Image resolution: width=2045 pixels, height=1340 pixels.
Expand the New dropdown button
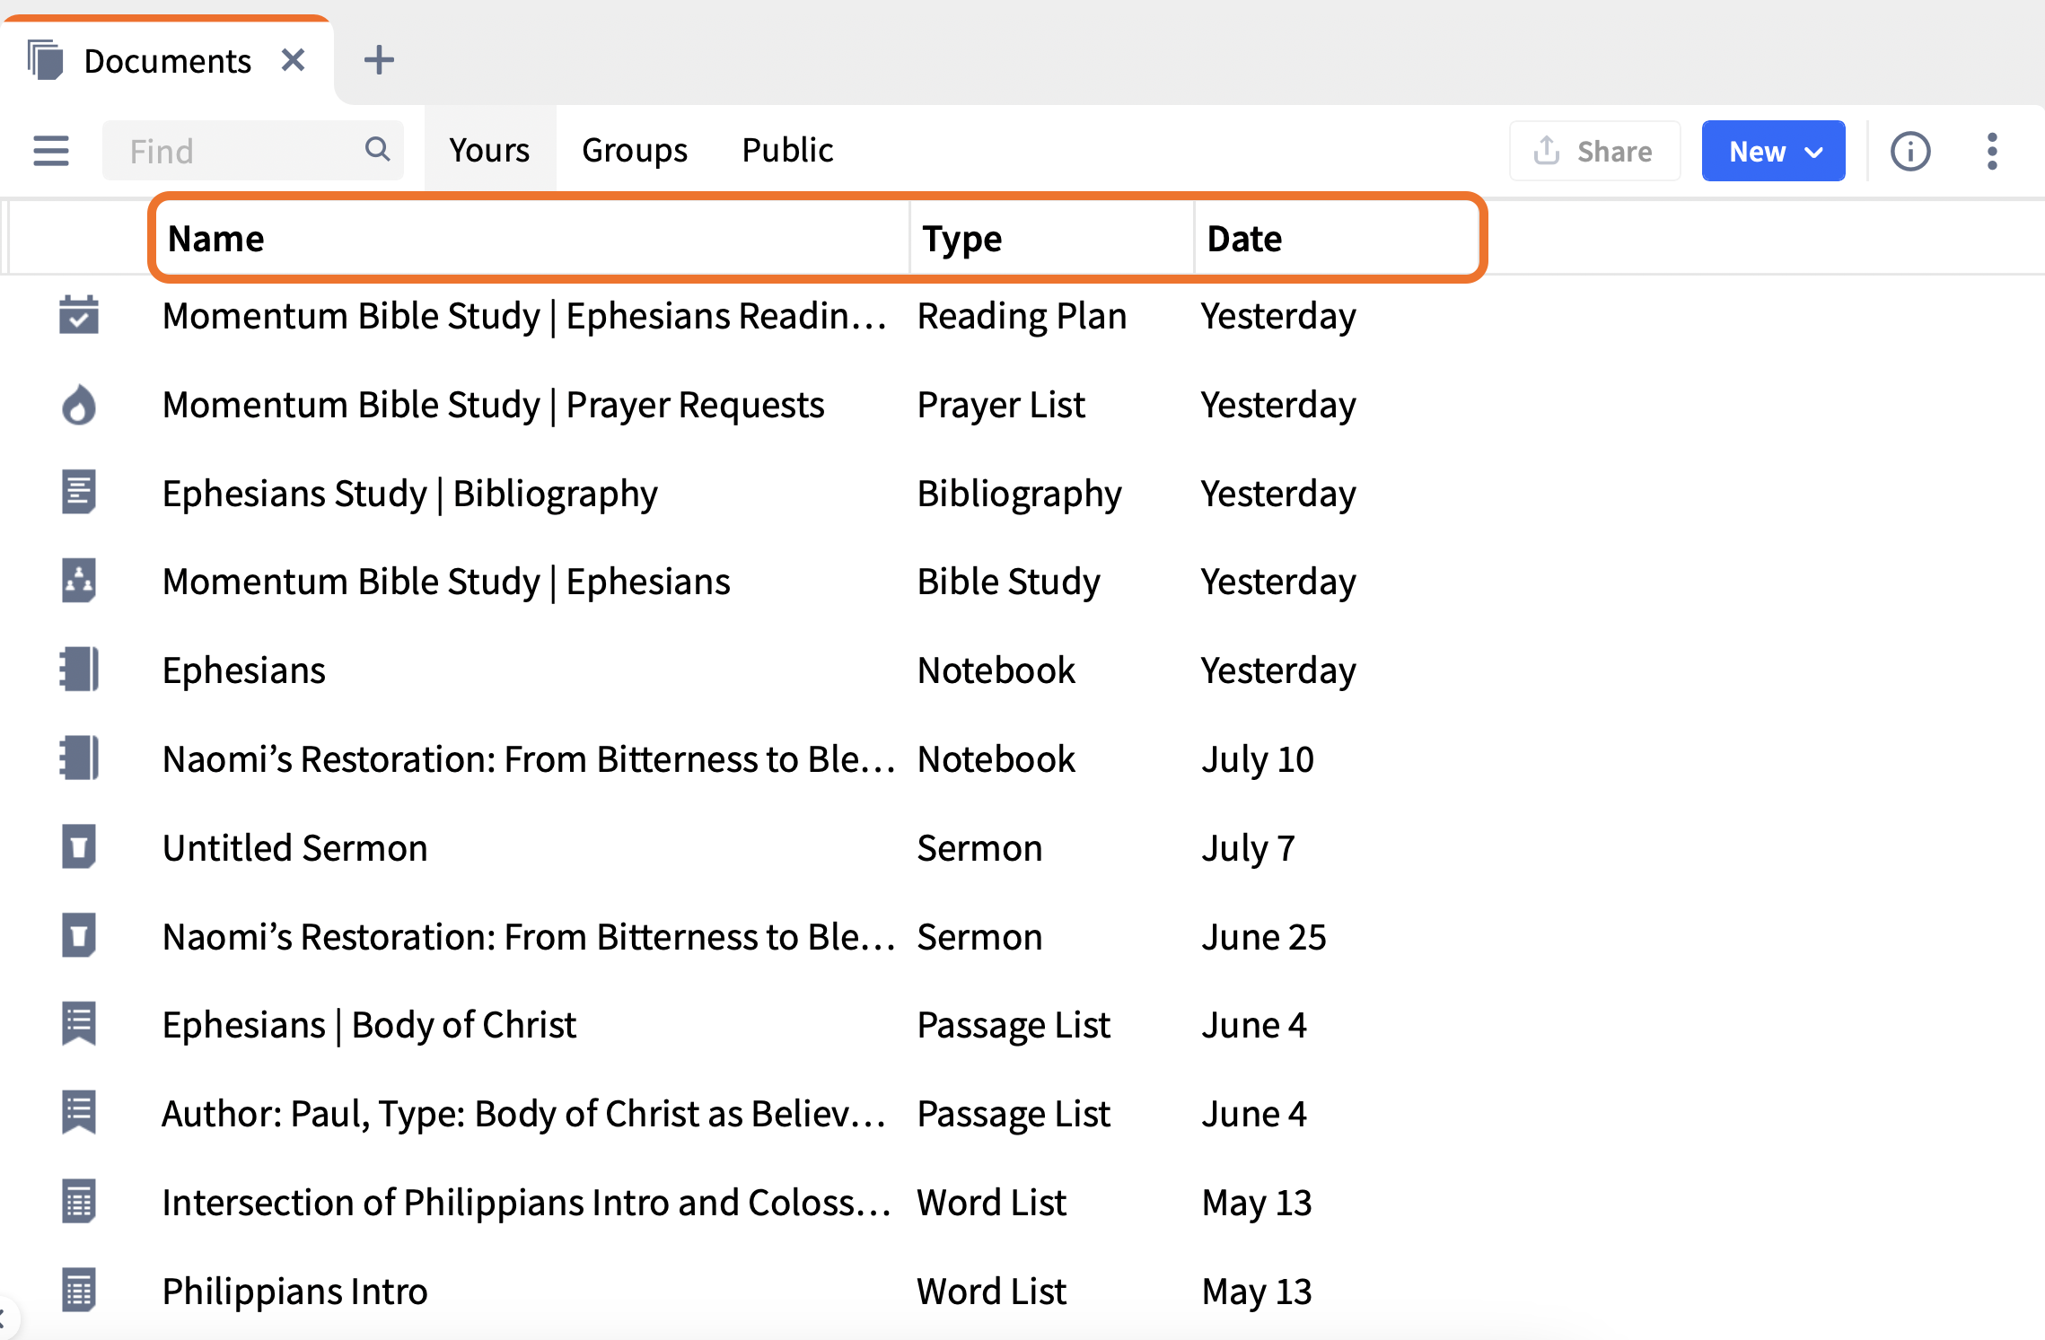1773,151
